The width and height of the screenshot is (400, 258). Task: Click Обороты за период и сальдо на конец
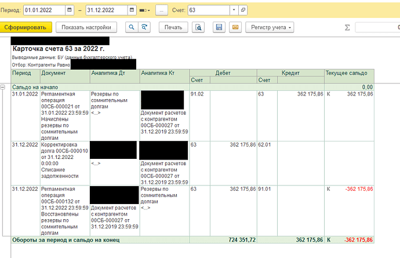[x=66, y=240]
